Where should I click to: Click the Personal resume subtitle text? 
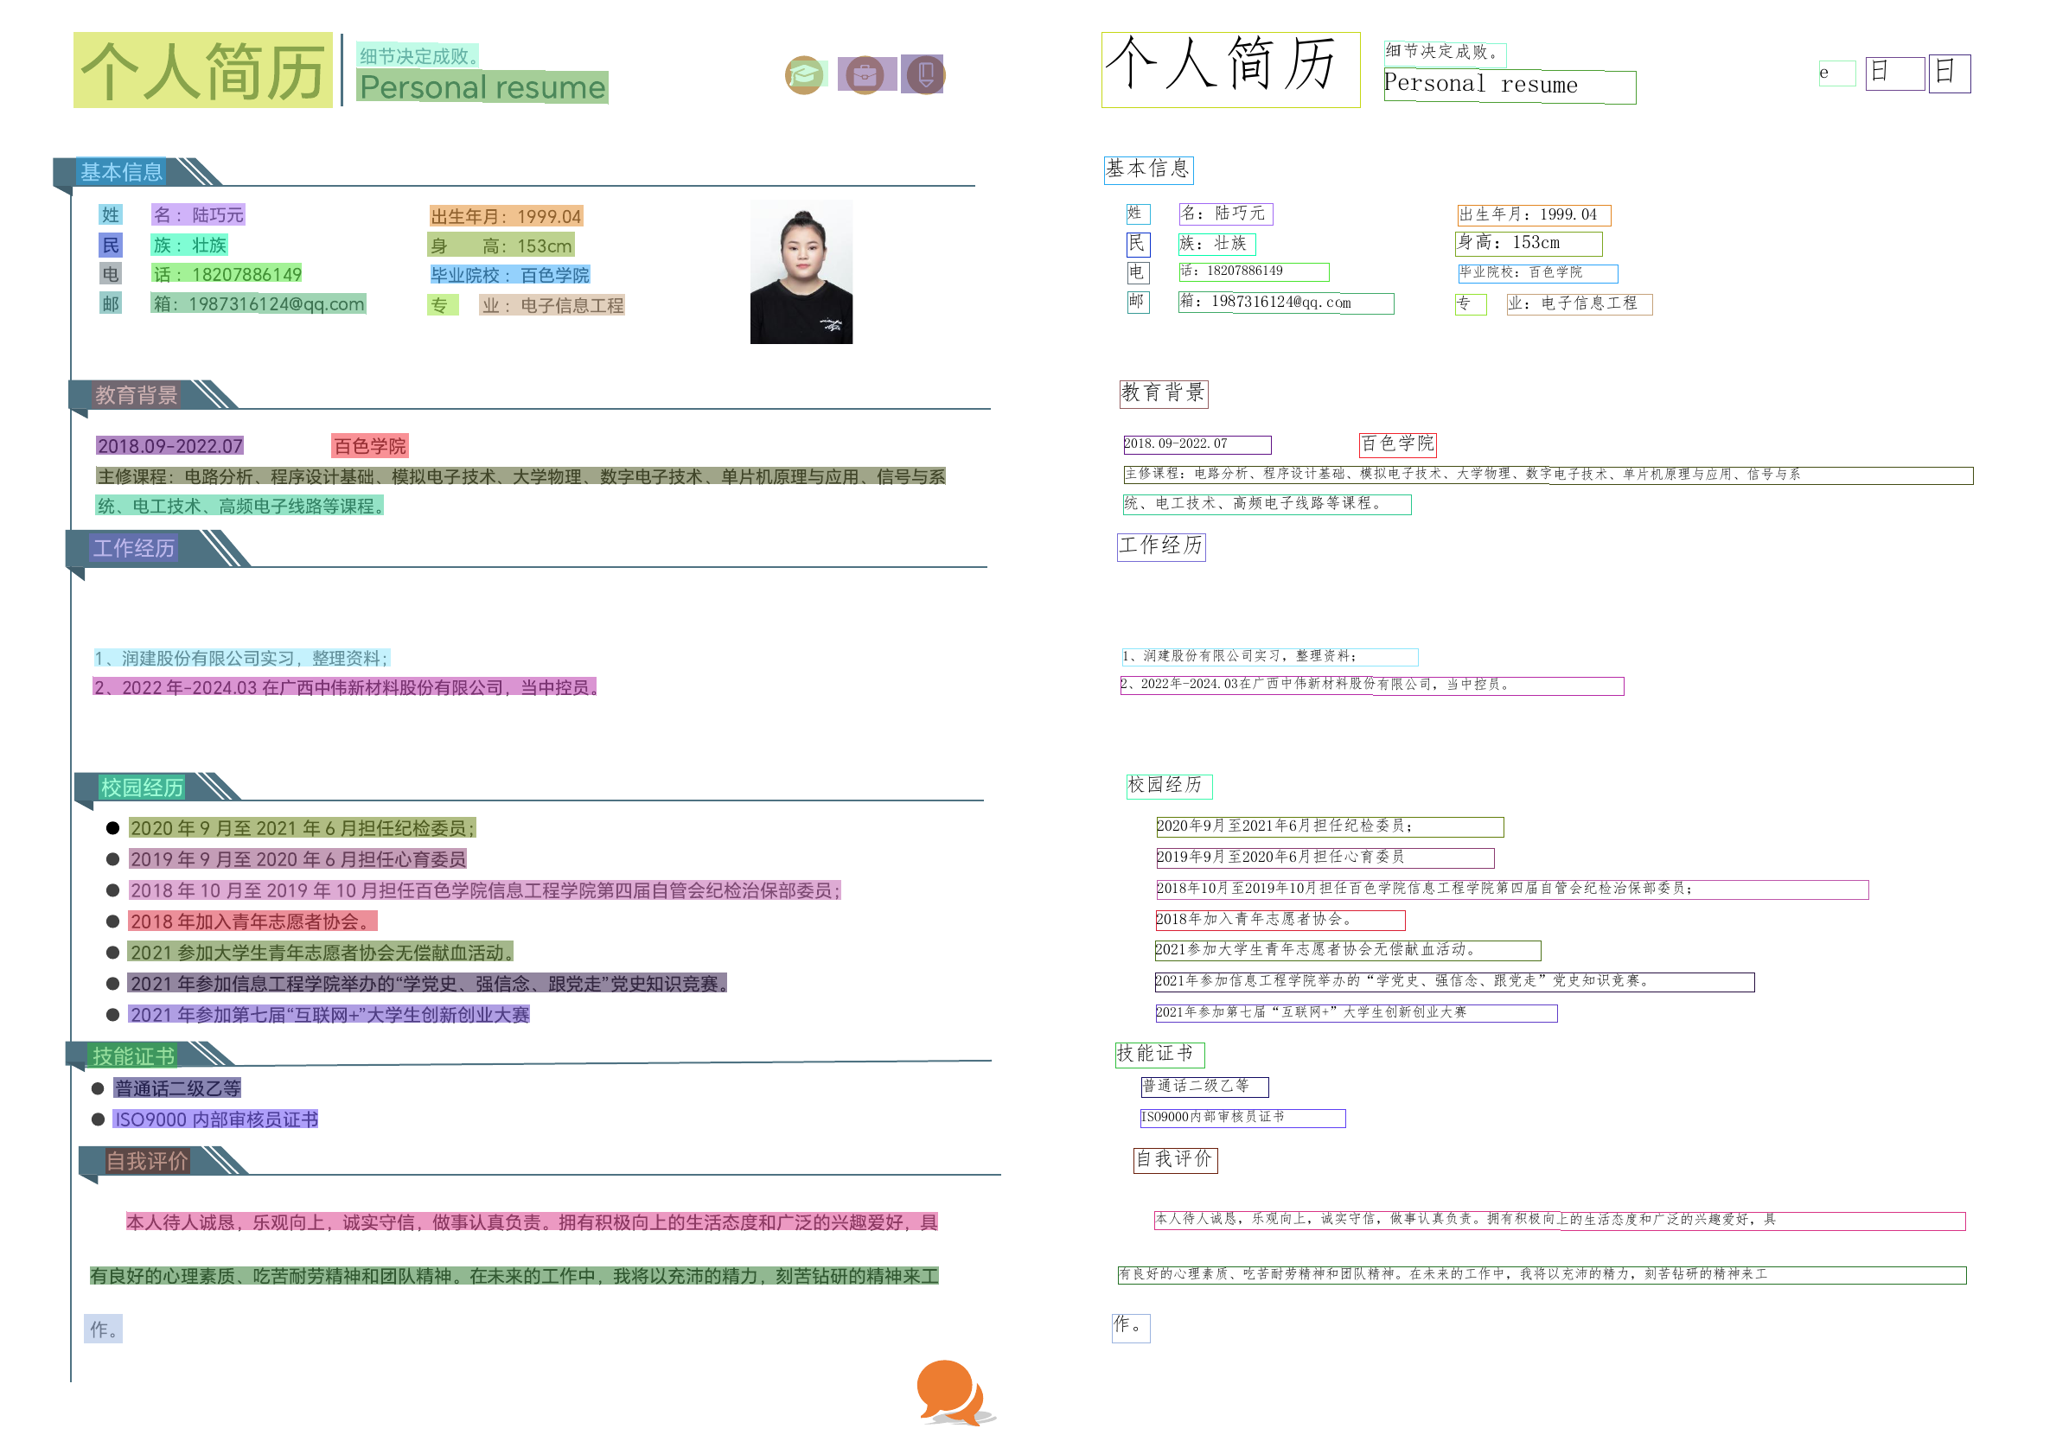[482, 88]
